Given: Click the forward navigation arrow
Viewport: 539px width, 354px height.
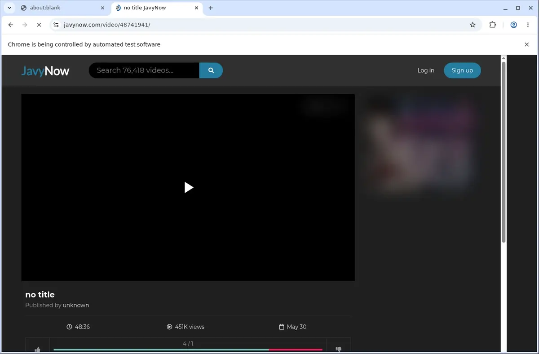Looking at the screenshot, I should click(25, 25).
